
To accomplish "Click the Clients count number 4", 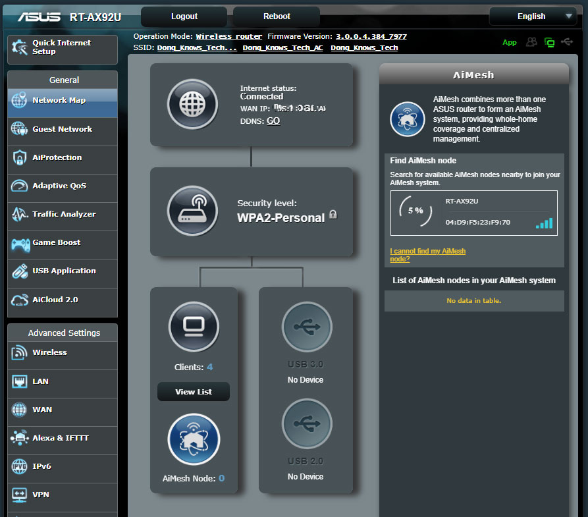I will click(x=209, y=367).
